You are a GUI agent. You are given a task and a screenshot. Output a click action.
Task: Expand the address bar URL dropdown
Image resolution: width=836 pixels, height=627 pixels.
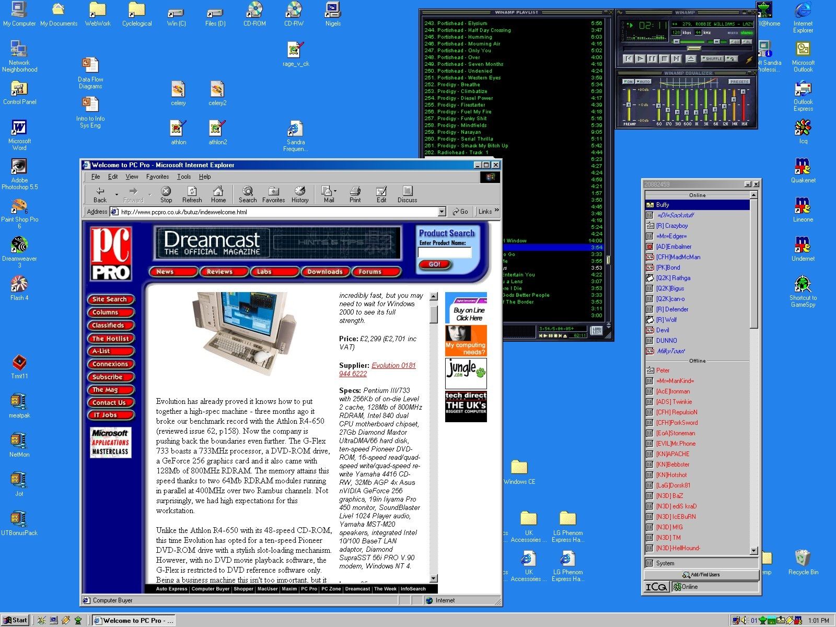click(442, 212)
